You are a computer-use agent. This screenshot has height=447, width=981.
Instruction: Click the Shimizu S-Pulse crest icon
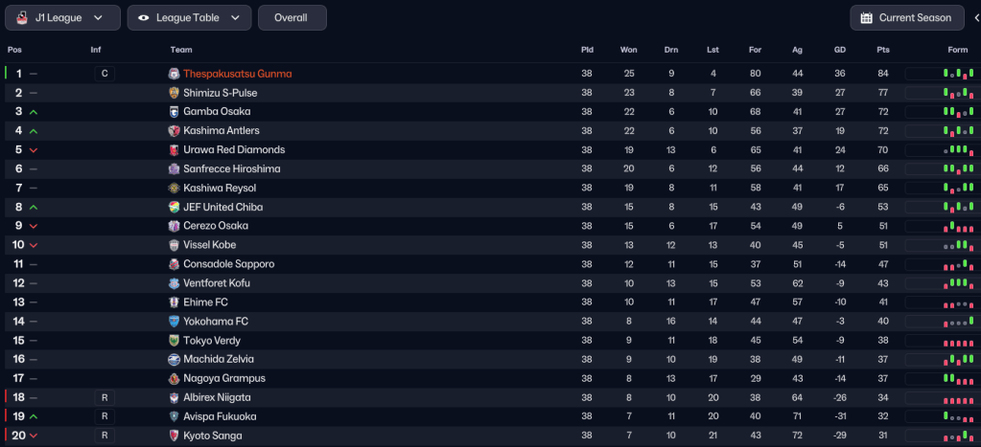pyautogui.click(x=174, y=93)
